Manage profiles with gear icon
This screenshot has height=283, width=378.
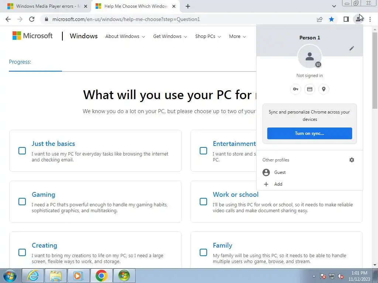click(x=352, y=160)
